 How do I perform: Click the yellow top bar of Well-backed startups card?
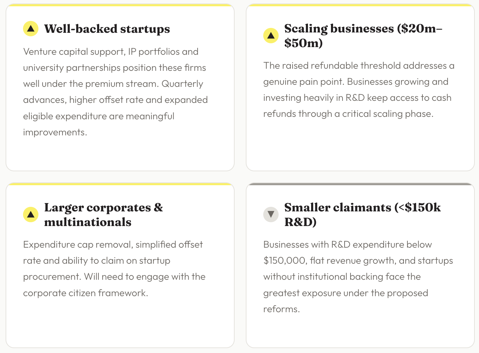coord(120,5)
